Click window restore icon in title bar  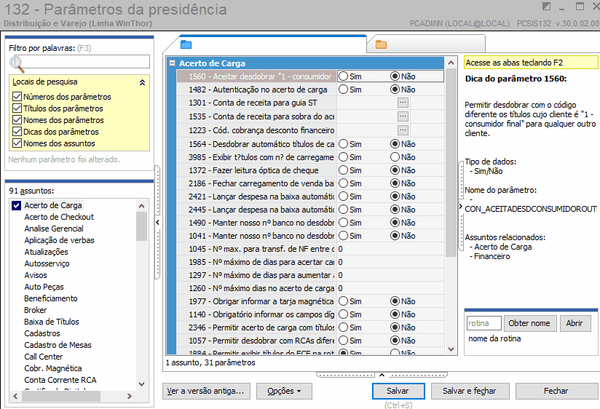pyautogui.click(x=546, y=6)
